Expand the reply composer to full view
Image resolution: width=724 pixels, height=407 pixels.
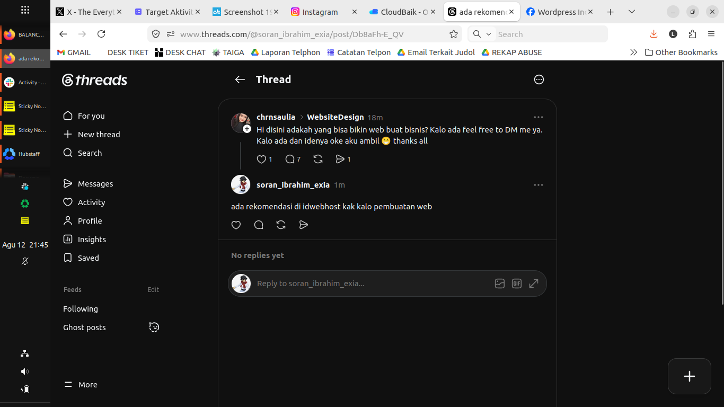point(534,284)
